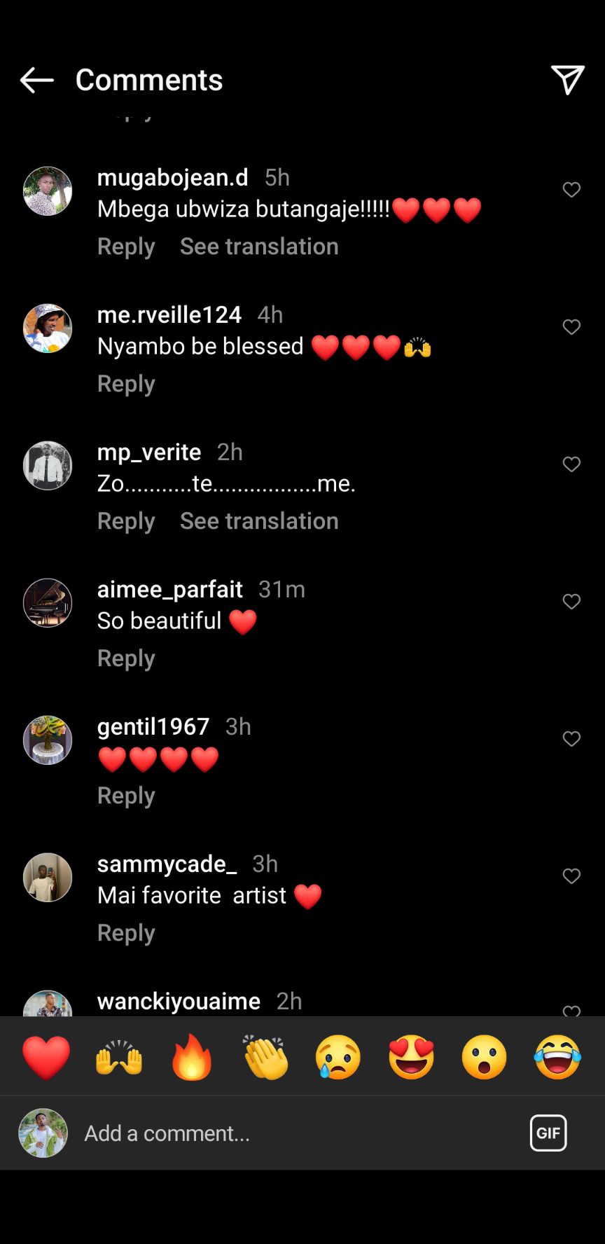This screenshot has width=605, height=1244.
Task: Show translation of mp_verite's comment
Action: pyautogui.click(x=259, y=521)
